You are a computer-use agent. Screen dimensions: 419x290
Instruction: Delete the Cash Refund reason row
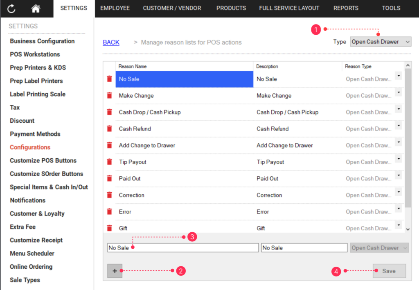[109, 128]
